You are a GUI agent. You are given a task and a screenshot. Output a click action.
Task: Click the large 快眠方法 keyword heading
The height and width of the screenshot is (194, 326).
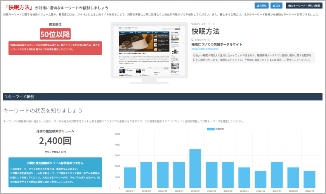pyautogui.click(x=205, y=31)
